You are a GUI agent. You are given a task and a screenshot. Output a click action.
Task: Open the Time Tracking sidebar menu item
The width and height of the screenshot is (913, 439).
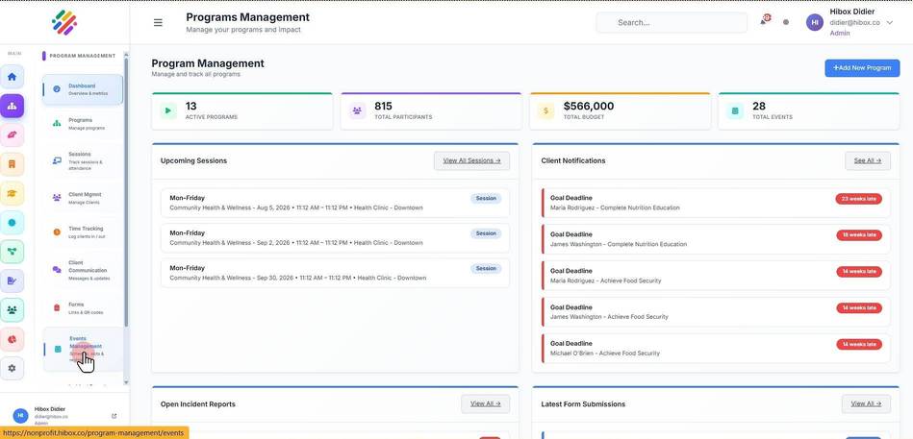83,232
